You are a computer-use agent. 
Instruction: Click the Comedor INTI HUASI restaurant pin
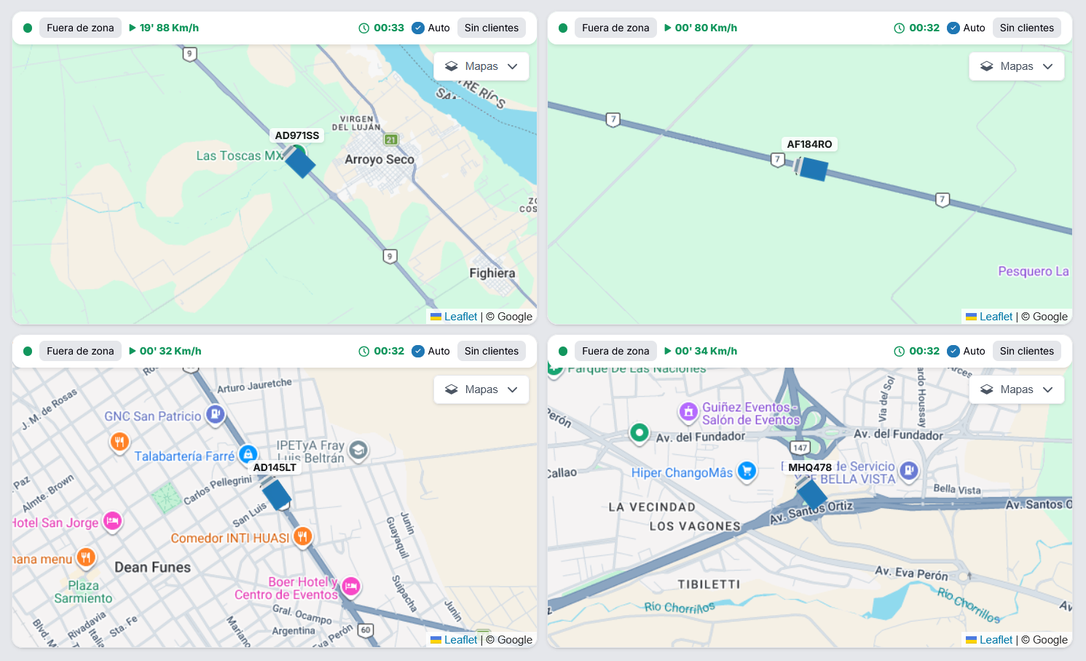click(x=303, y=537)
